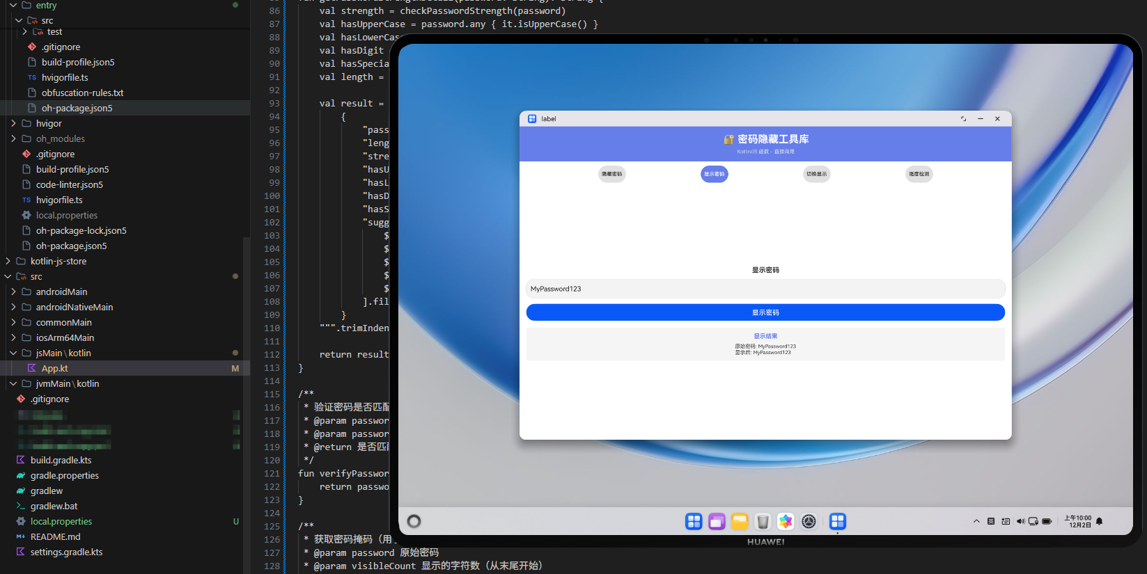The width and height of the screenshot is (1147, 574).
Task: Click the "fun verifyPasswor" code line
Action: pos(343,473)
